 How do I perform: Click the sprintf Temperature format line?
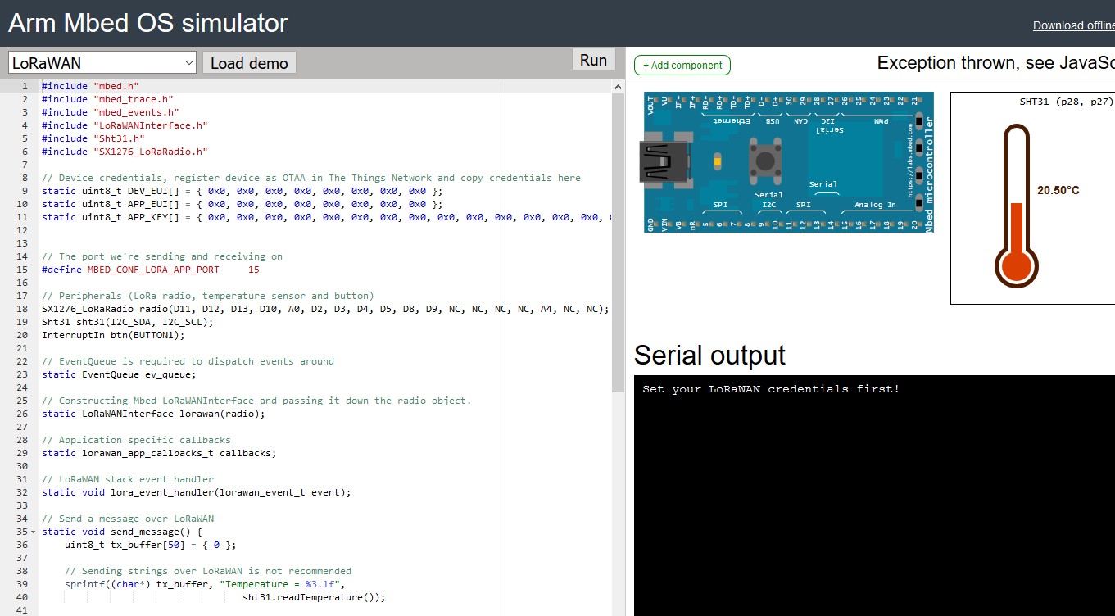click(x=205, y=584)
